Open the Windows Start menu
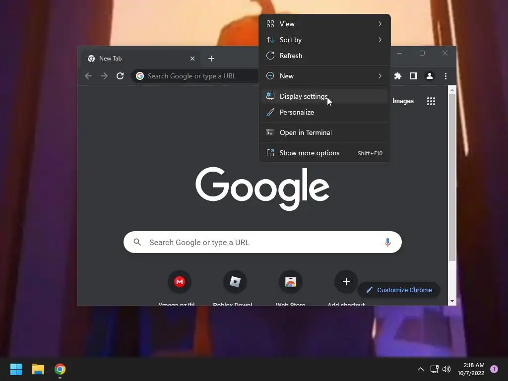This screenshot has height=381, width=508. (16, 369)
